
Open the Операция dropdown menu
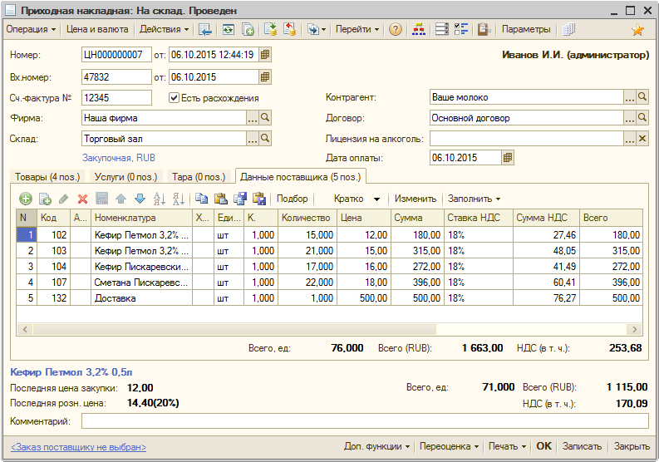pos(31,29)
